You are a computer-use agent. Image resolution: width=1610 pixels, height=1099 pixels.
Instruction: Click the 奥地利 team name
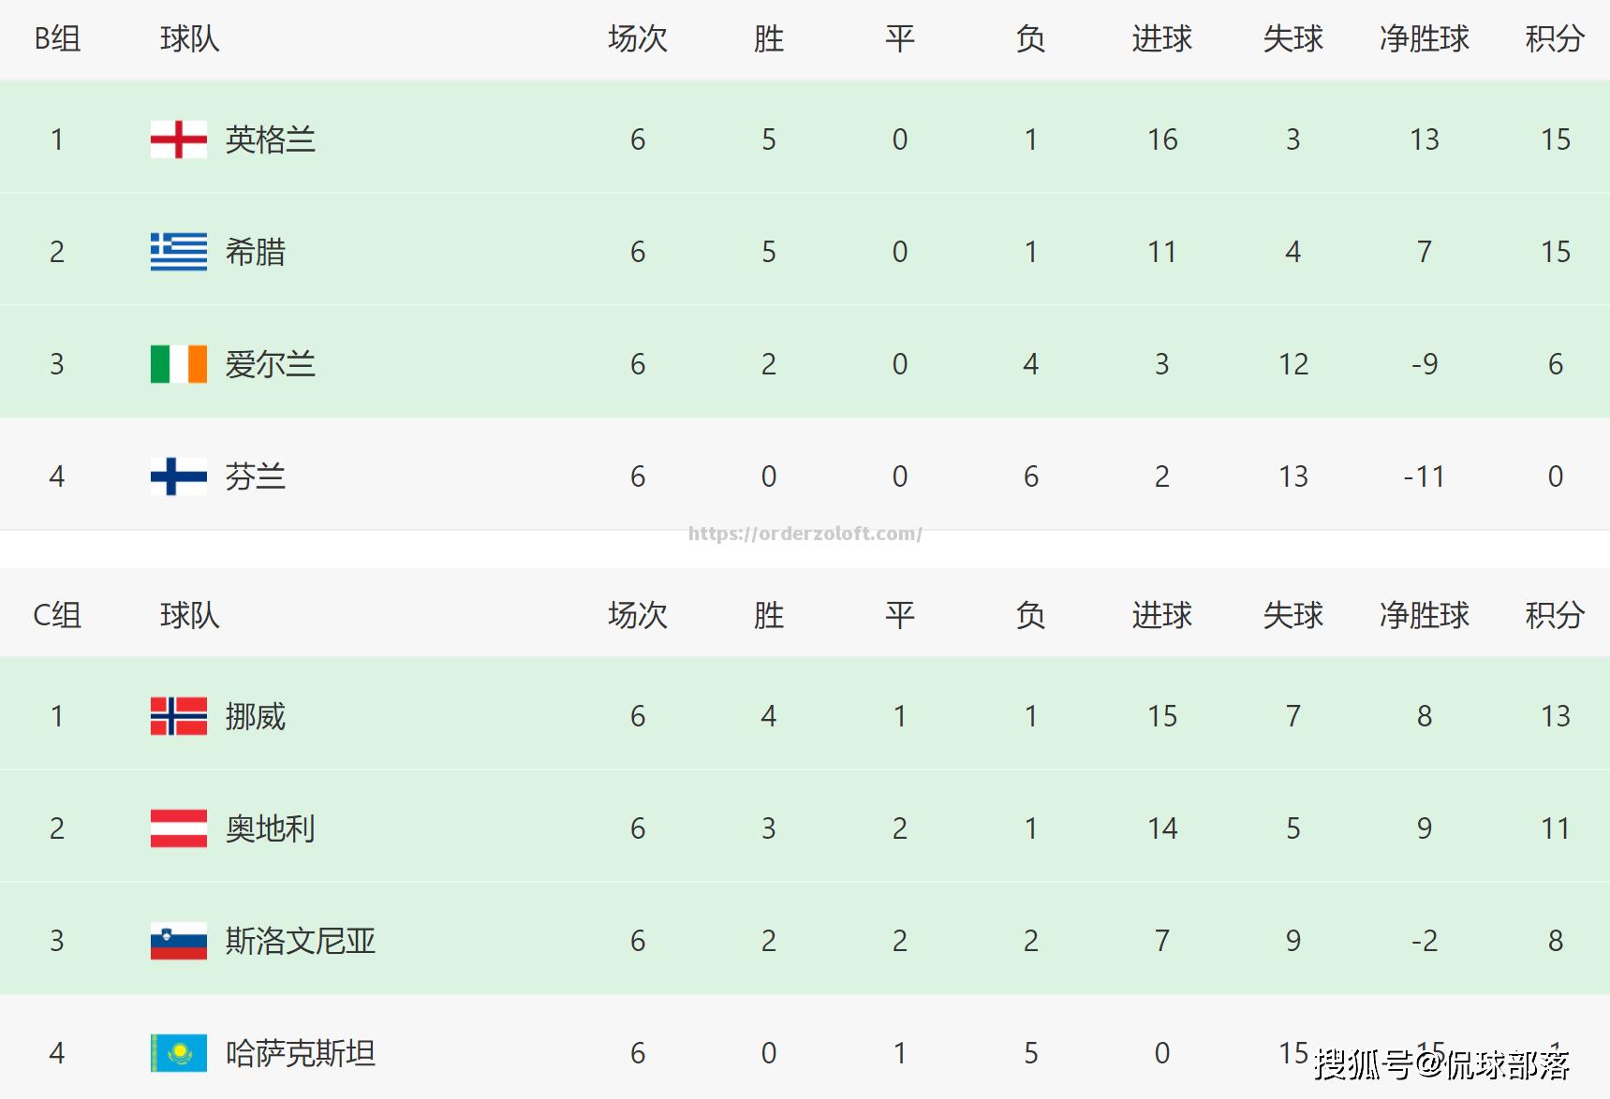click(270, 828)
